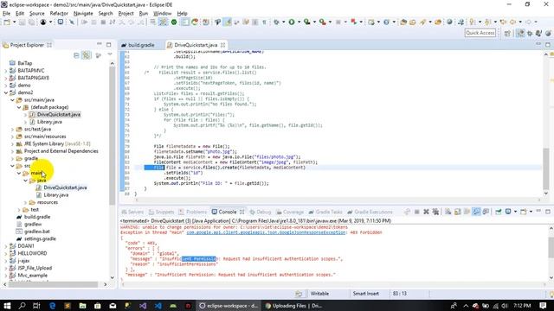This screenshot has height=311, width=554.
Task: Click the Quick Access input field
Action: coord(480,33)
